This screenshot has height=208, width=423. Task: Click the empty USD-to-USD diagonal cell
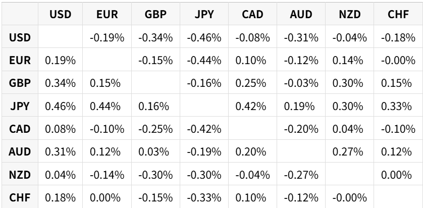[61, 37]
